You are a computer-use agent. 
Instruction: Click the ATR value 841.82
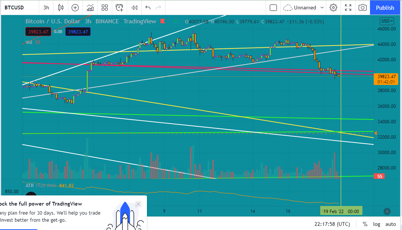point(66,186)
